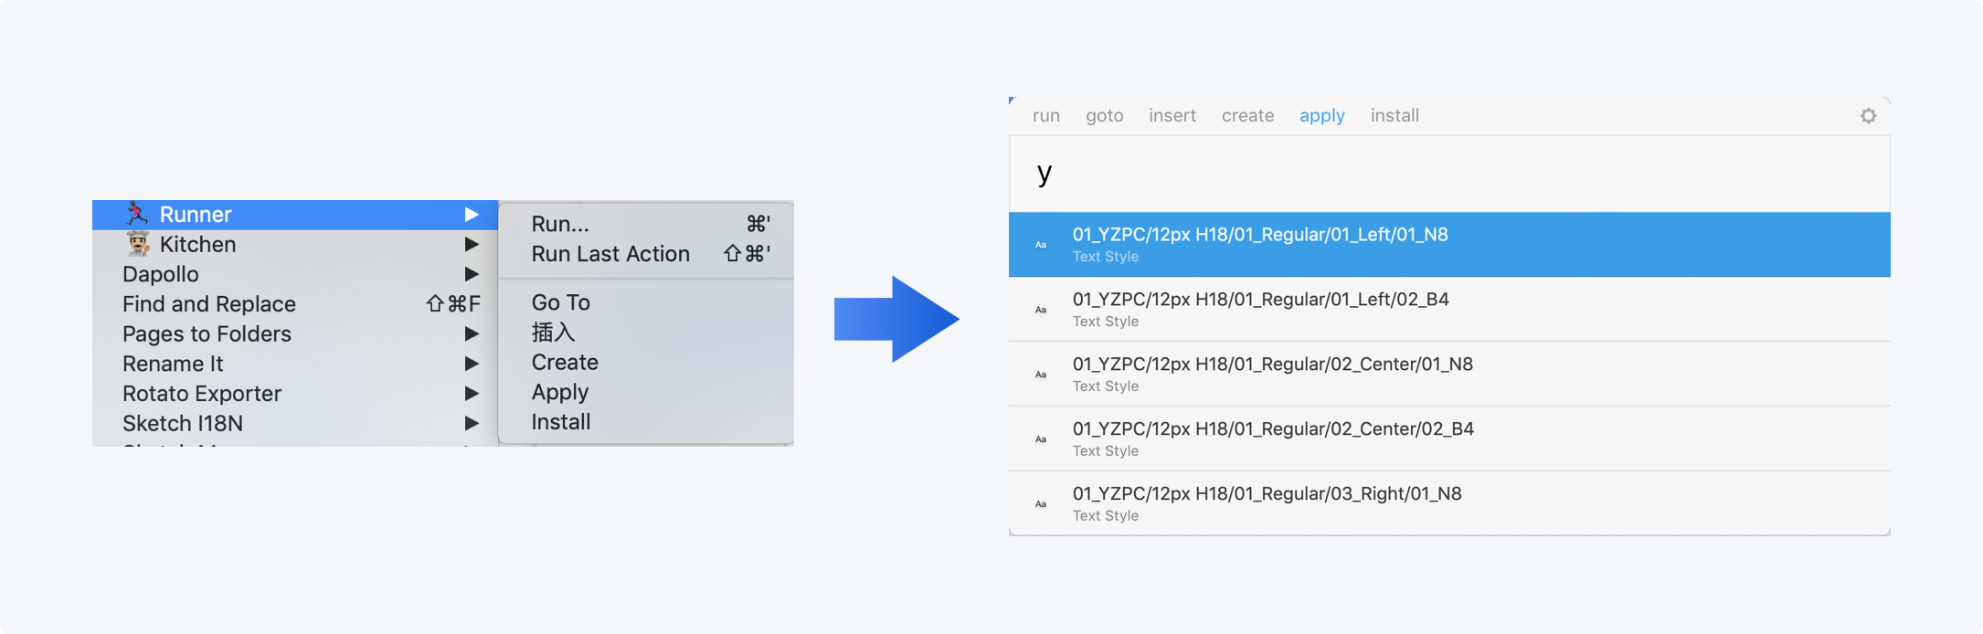The image size is (1983, 634).
Task: Choose Go To in Runner submenu
Action: coord(561,302)
